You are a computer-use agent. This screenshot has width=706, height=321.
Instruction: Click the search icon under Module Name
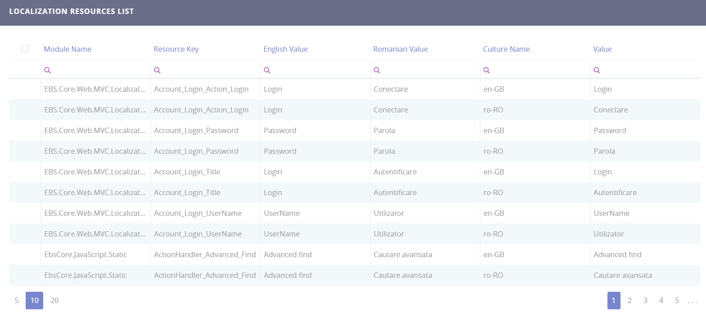pyautogui.click(x=47, y=70)
